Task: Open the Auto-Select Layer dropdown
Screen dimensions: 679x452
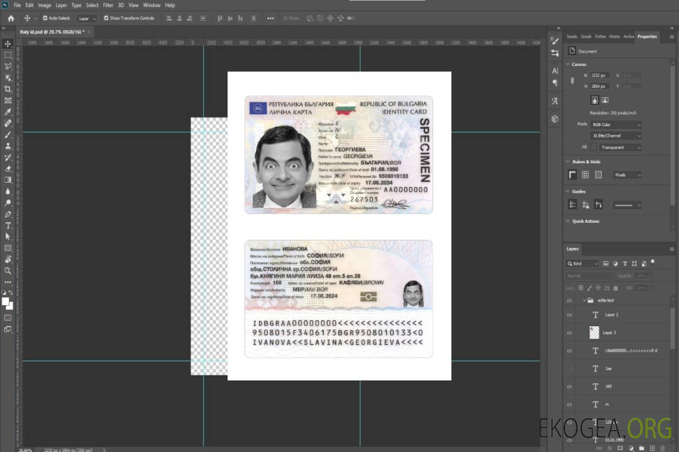Action: click(87, 18)
